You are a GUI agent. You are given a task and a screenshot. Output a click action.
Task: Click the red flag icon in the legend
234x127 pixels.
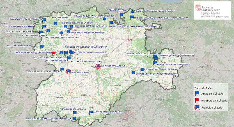[197, 100]
